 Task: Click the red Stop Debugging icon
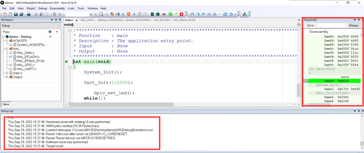tap(181, 14)
